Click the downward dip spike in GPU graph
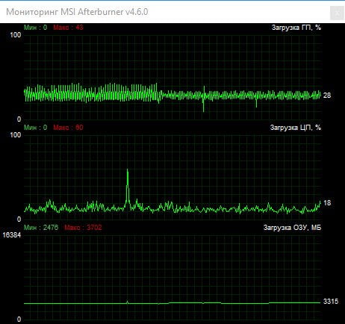The image size is (345, 324). point(204,105)
